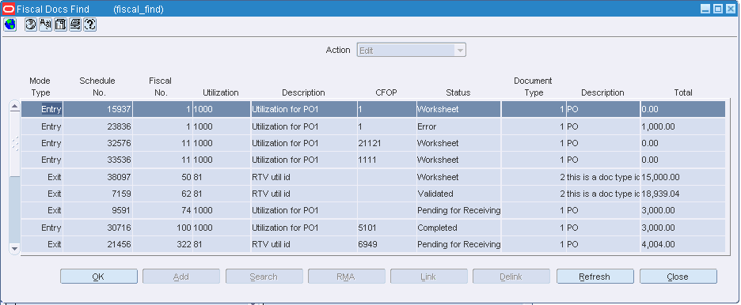
Task: Click the print toolbar icon
Action: click(75, 24)
